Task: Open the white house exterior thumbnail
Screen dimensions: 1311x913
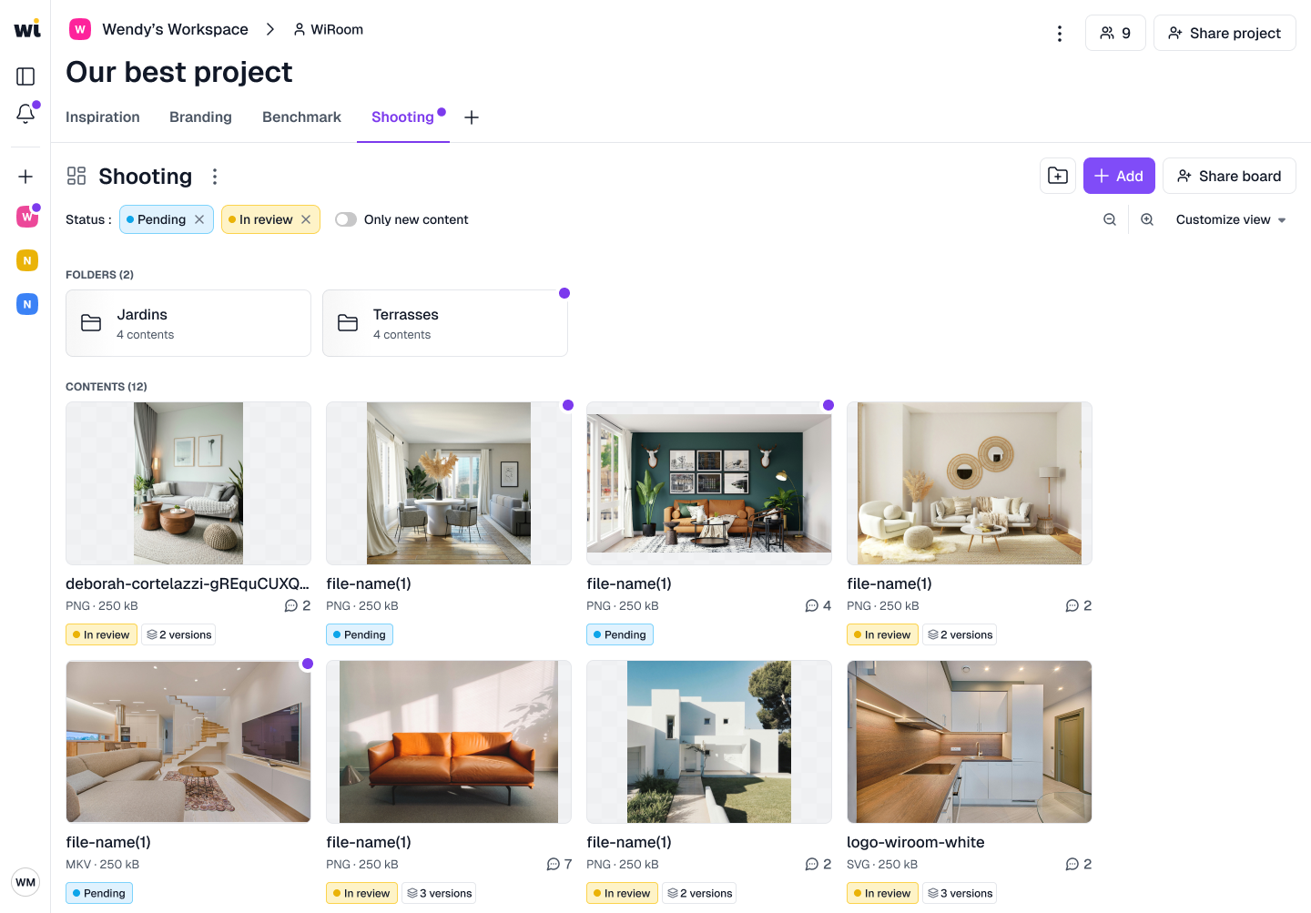Action: tap(709, 742)
